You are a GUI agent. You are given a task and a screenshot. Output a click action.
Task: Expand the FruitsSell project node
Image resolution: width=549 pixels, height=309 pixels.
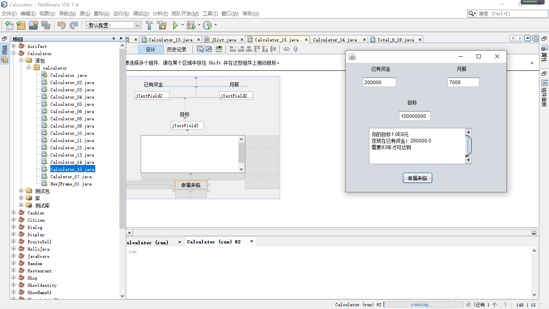click(x=14, y=242)
